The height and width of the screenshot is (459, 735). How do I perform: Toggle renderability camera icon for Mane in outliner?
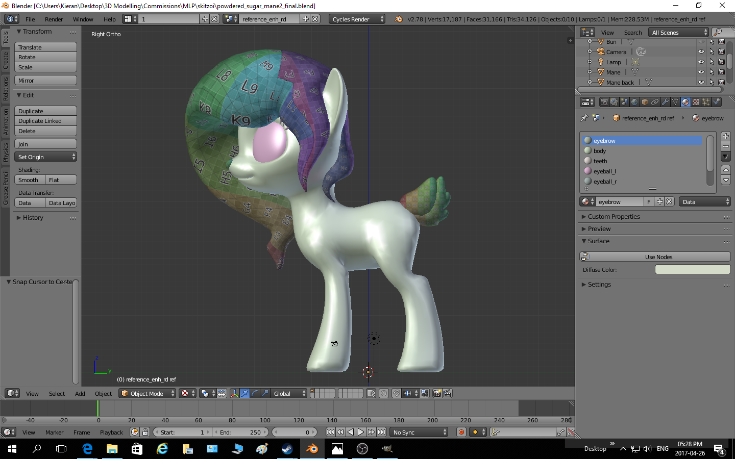tap(721, 72)
